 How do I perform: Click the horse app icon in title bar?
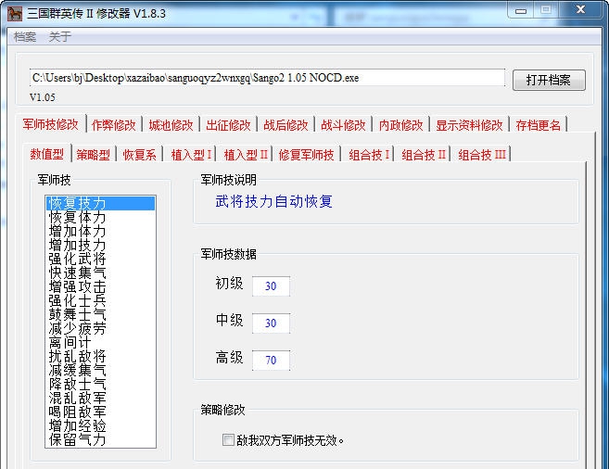15,13
